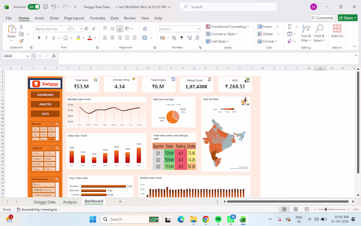
Task: Select bottom vertical alignment
Action: [120, 29]
